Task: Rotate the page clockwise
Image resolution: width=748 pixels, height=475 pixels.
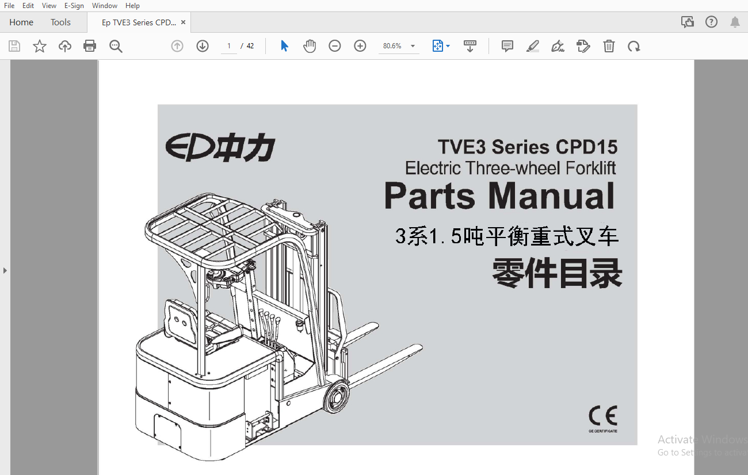Action: tap(634, 46)
